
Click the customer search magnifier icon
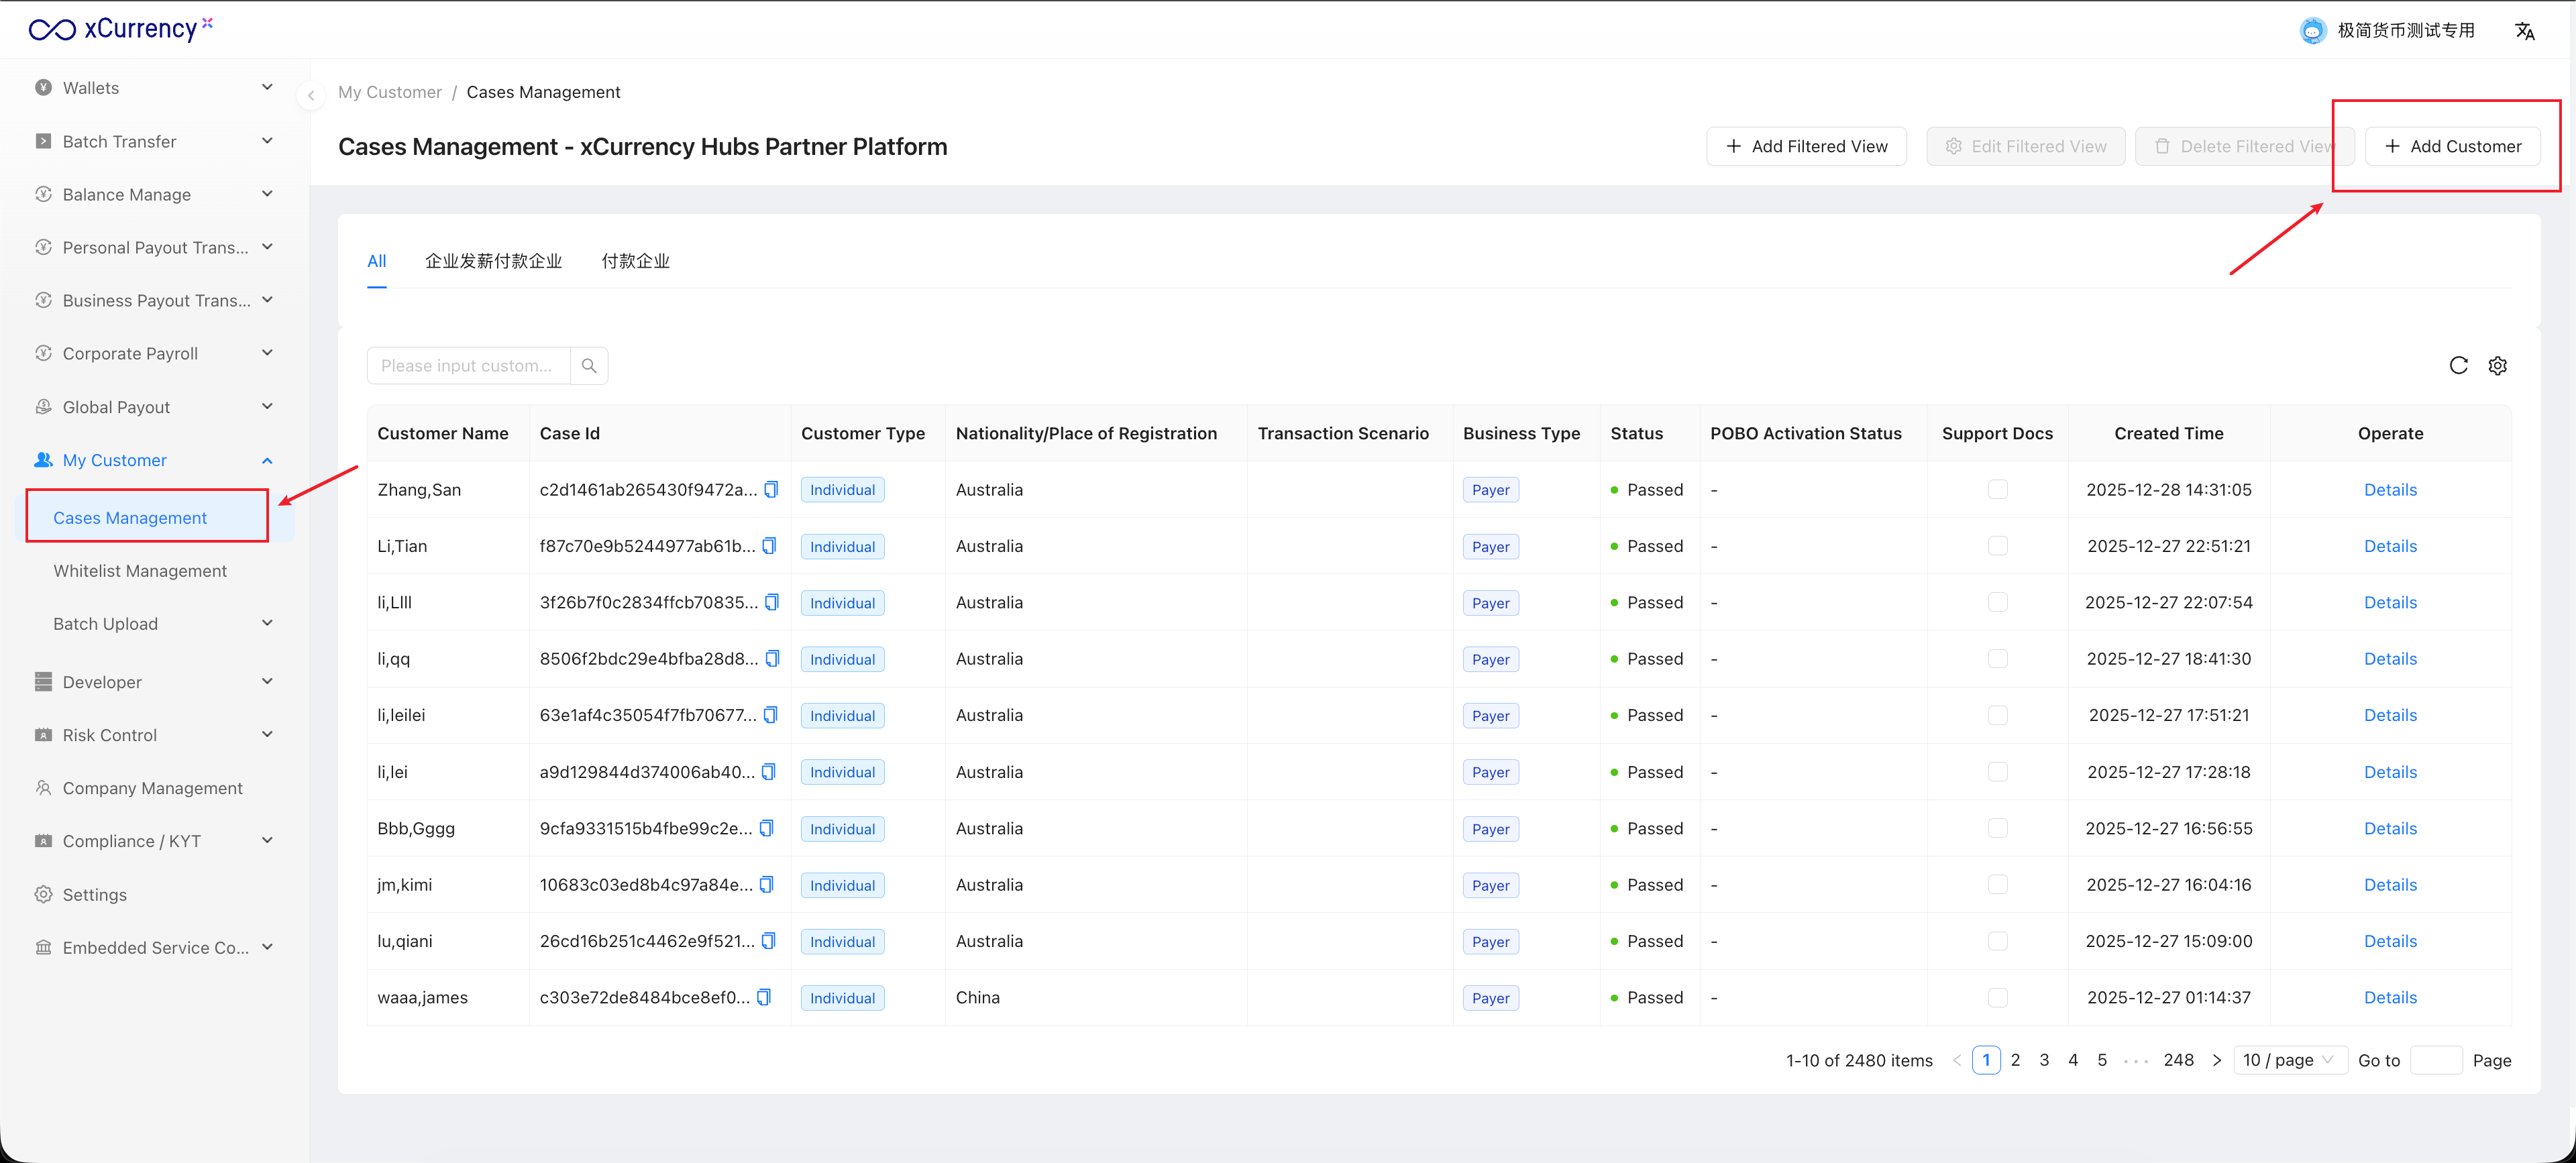(589, 366)
